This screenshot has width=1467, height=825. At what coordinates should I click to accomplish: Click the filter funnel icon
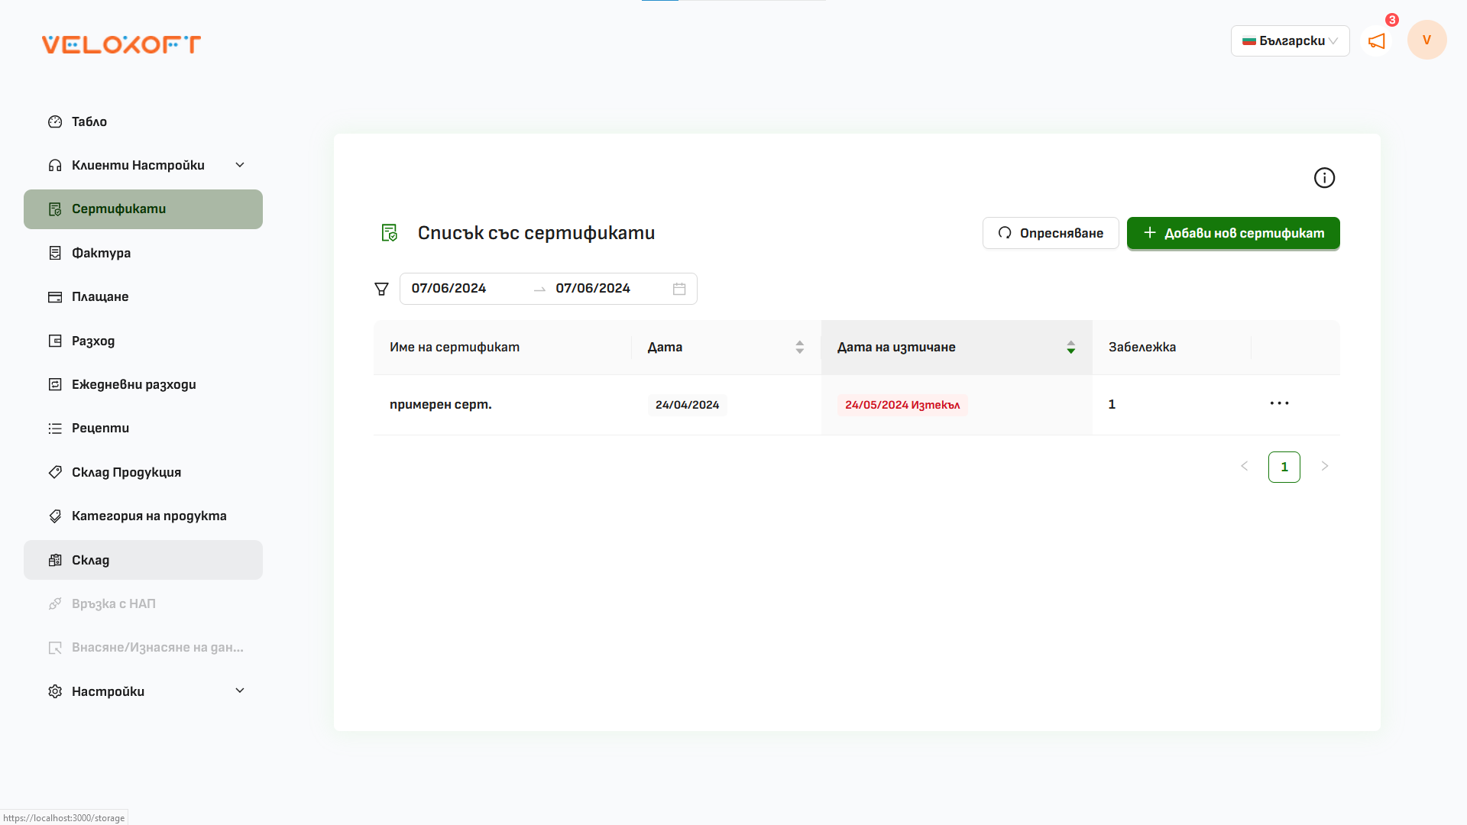tap(381, 289)
